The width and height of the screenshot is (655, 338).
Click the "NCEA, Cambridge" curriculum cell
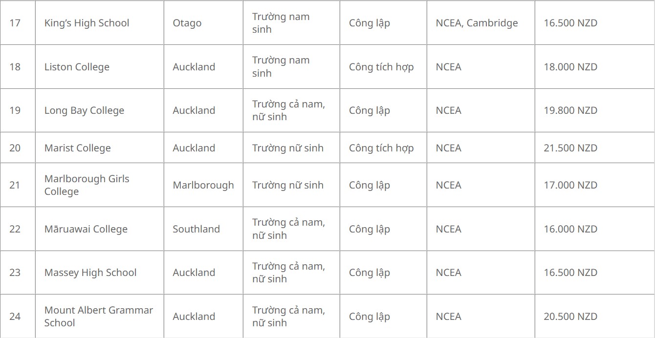coord(477,23)
